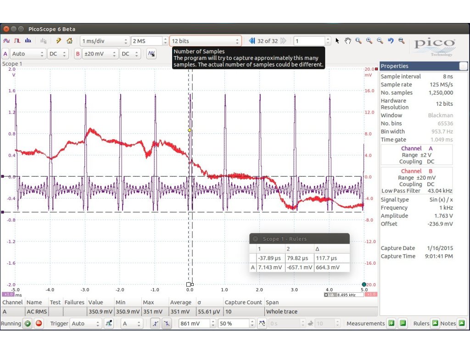Toggle the Rulers legend button
This screenshot has width=470, height=353.
tap(435, 323)
